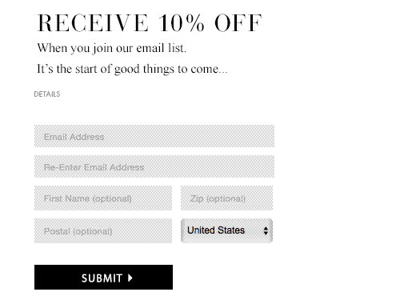Click into the Re-Enter Email Address field
The width and height of the screenshot is (396, 300).
point(154,166)
